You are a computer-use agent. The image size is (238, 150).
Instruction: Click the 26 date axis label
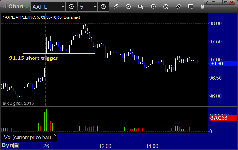click(46, 146)
